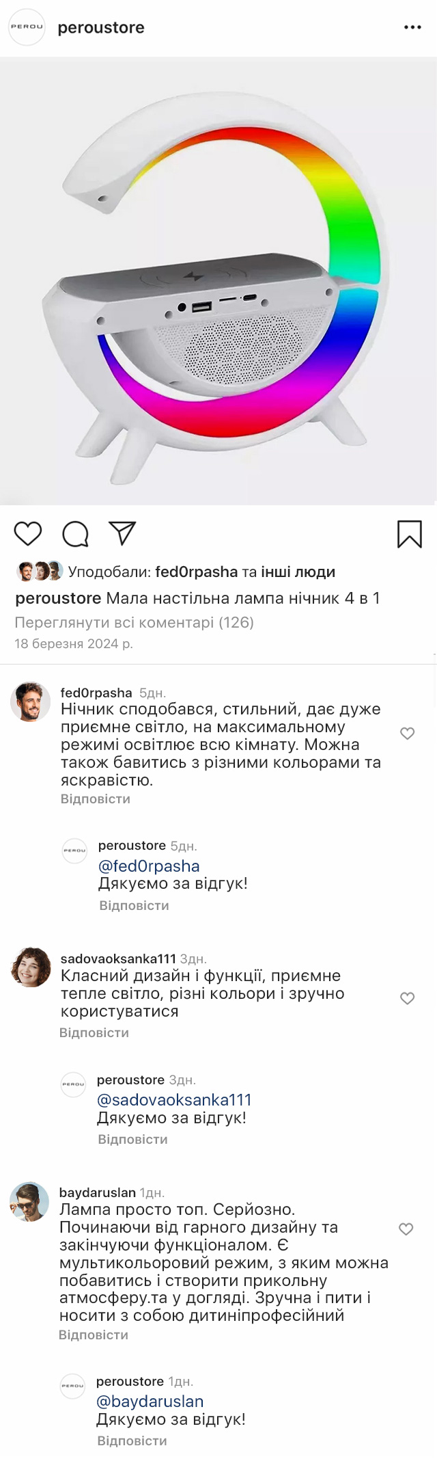This screenshot has height=1461, width=437.
Task: Expand all 126 comments
Action: click(x=134, y=622)
